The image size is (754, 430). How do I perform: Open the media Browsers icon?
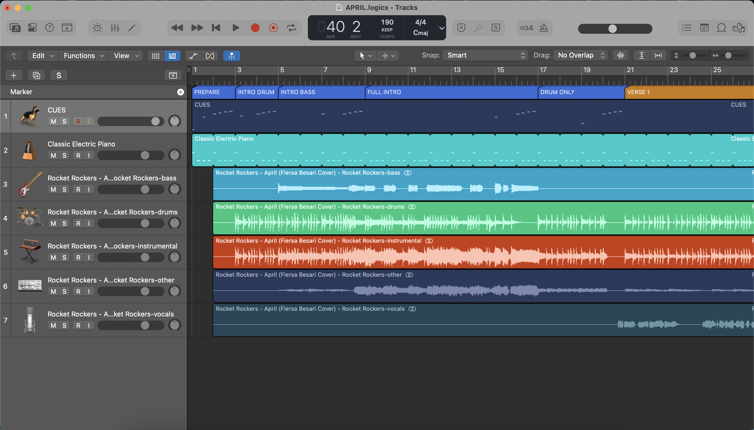(739, 28)
